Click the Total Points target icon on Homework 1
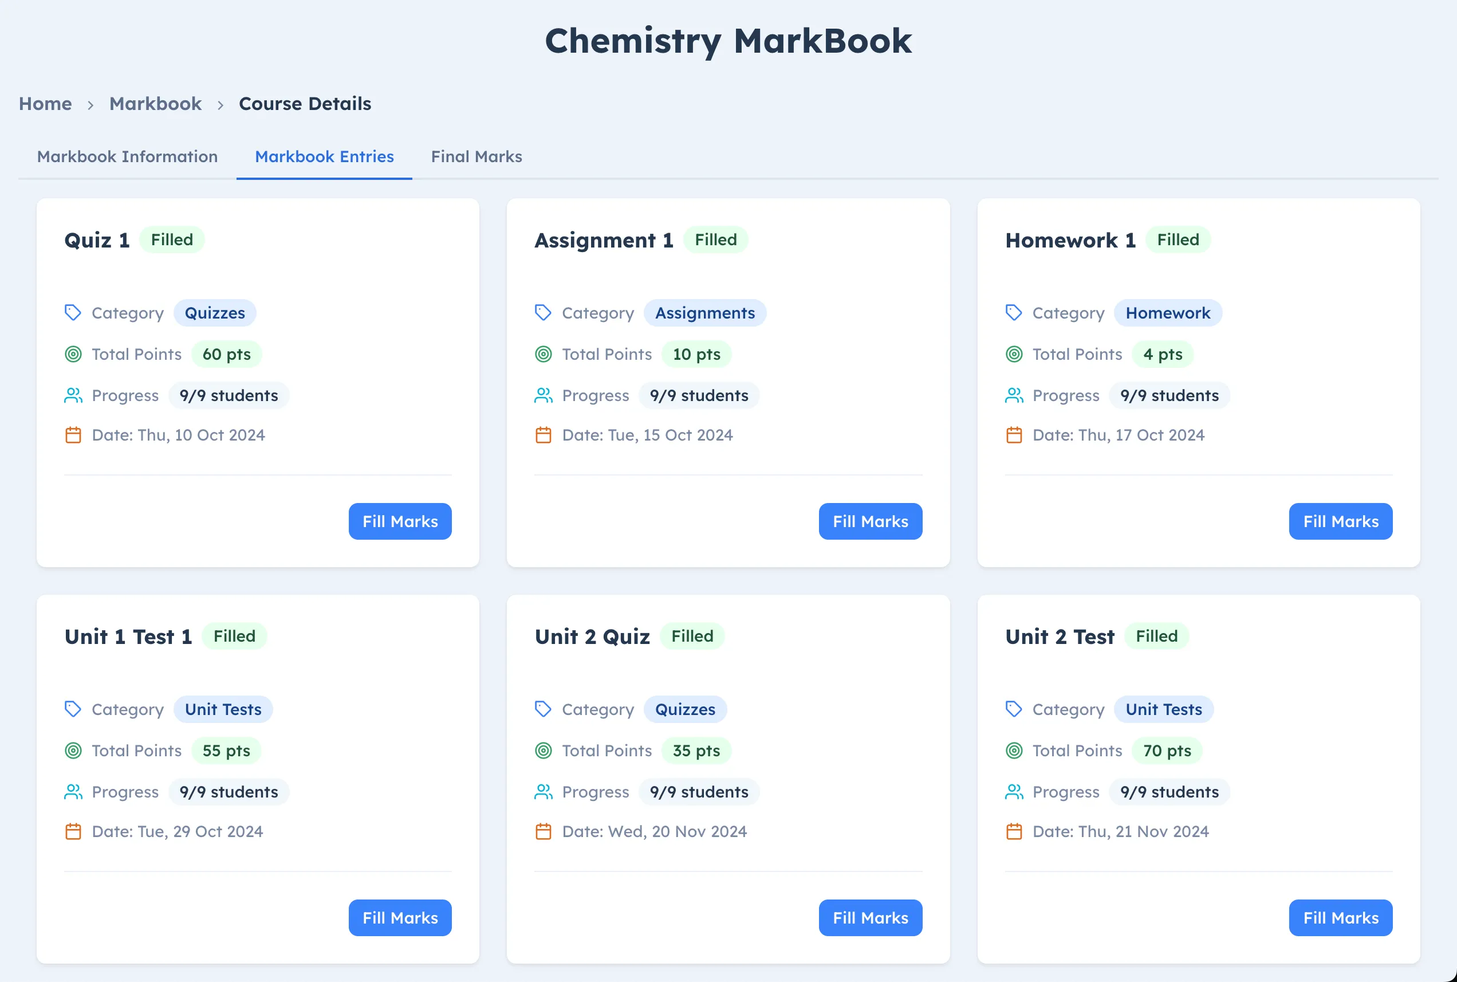This screenshot has width=1457, height=982. point(1014,354)
